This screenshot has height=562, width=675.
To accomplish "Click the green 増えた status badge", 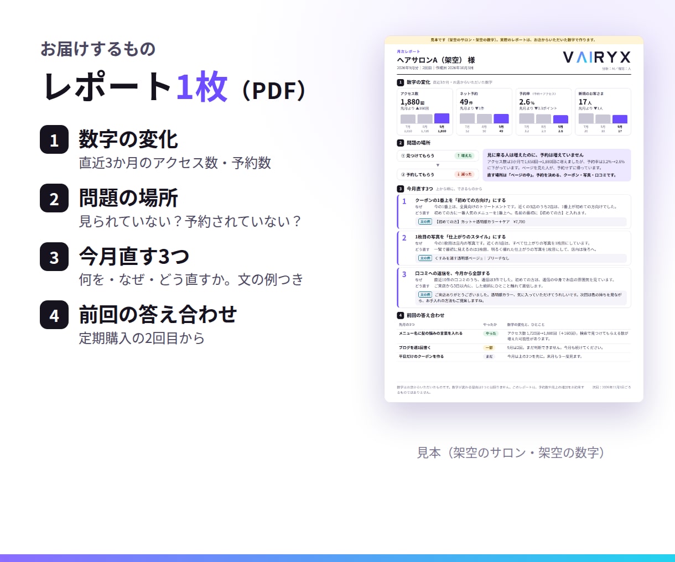I will [x=465, y=155].
